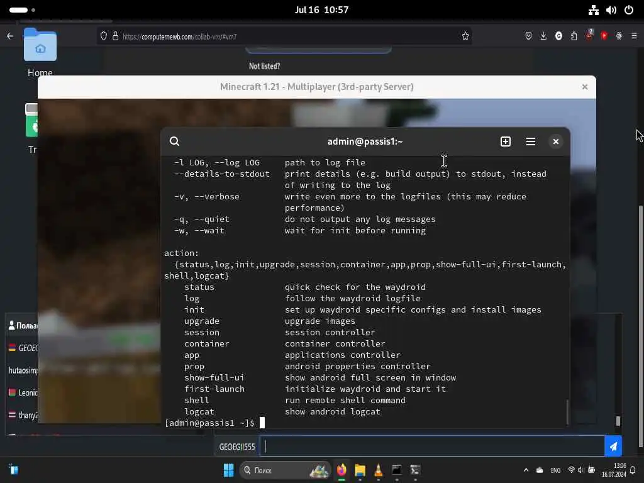Click the terminal prompt line [admin@passis1 ~]$

coord(209,423)
